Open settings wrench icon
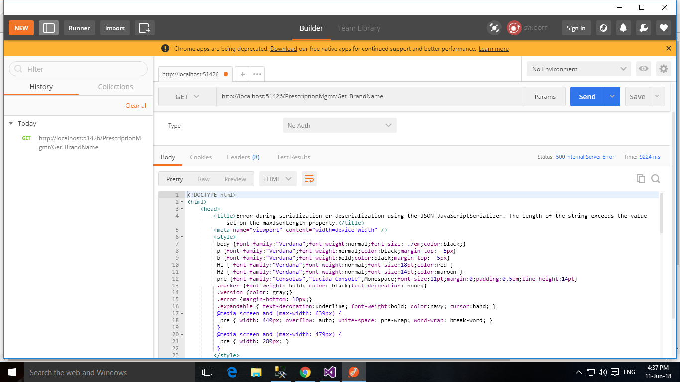This screenshot has width=680, height=382. [643, 28]
